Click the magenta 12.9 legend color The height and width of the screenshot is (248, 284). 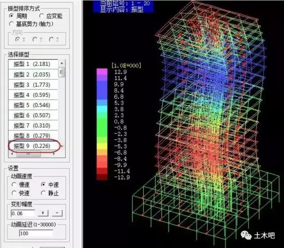tap(102, 72)
